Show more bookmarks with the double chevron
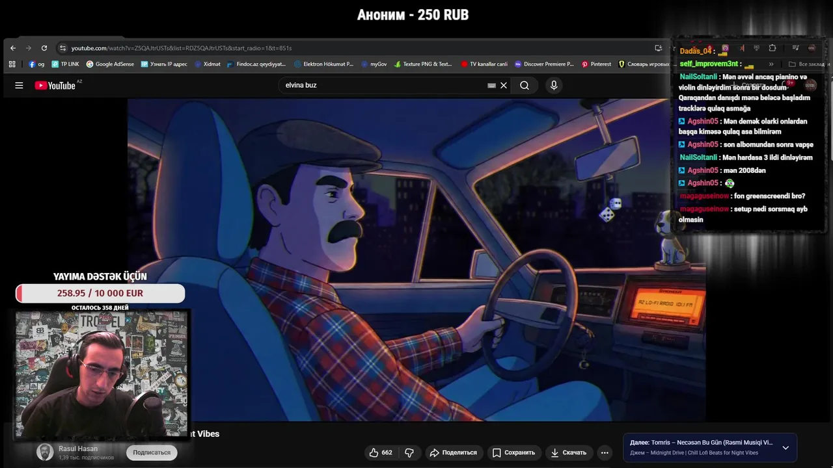 771,64
